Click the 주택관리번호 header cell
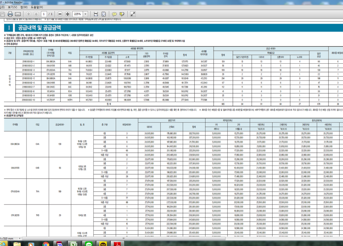 pos(28,53)
